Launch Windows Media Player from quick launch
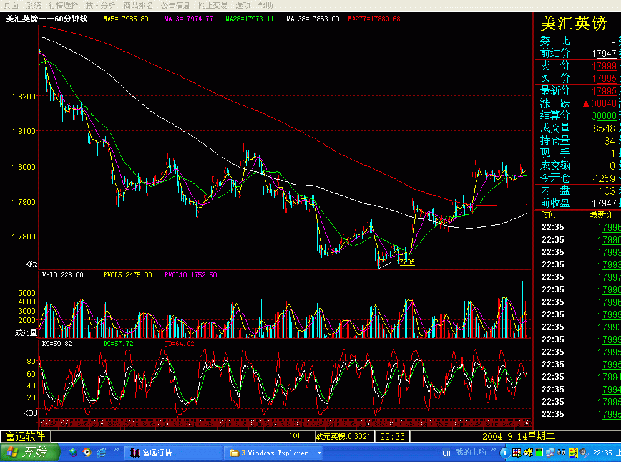 (x=87, y=452)
